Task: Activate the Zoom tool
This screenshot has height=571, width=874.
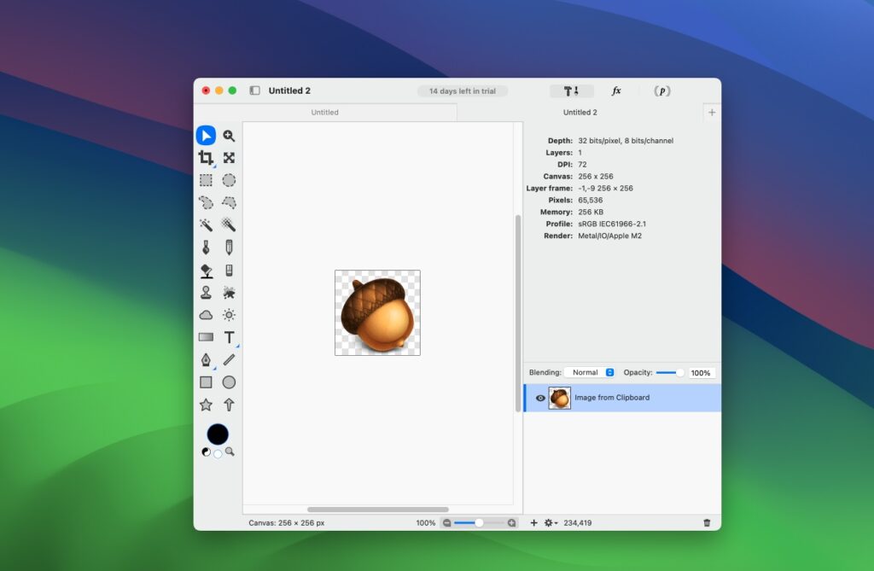Action: (x=229, y=135)
